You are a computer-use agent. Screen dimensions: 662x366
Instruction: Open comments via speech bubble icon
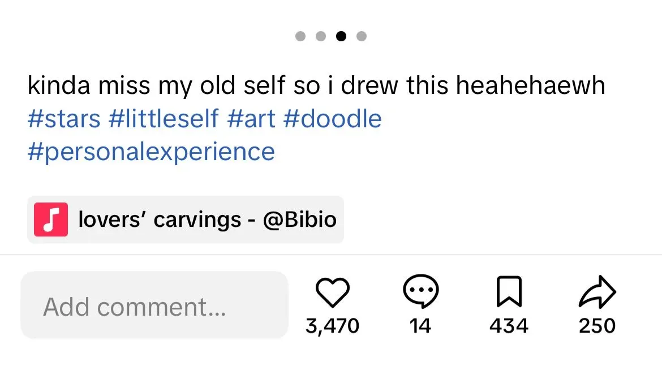pyautogui.click(x=421, y=292)
